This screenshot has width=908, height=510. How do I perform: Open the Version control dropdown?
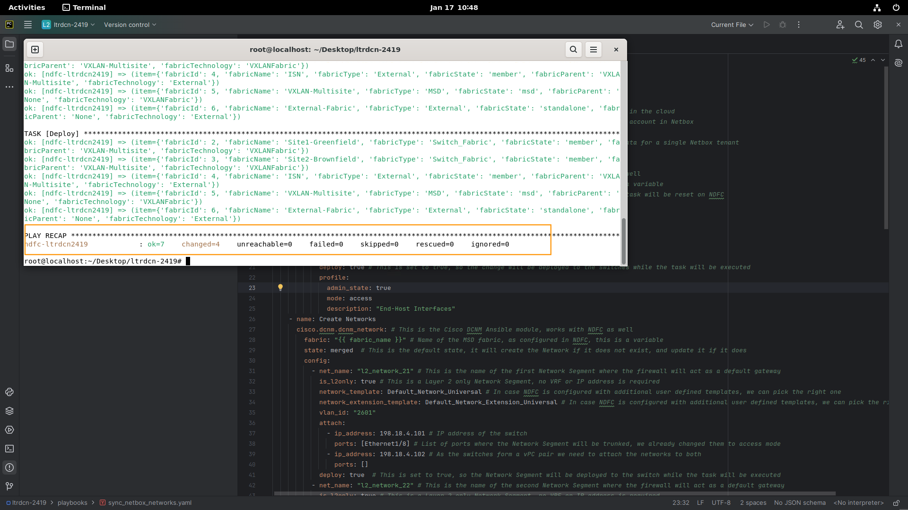pos(130,25)
